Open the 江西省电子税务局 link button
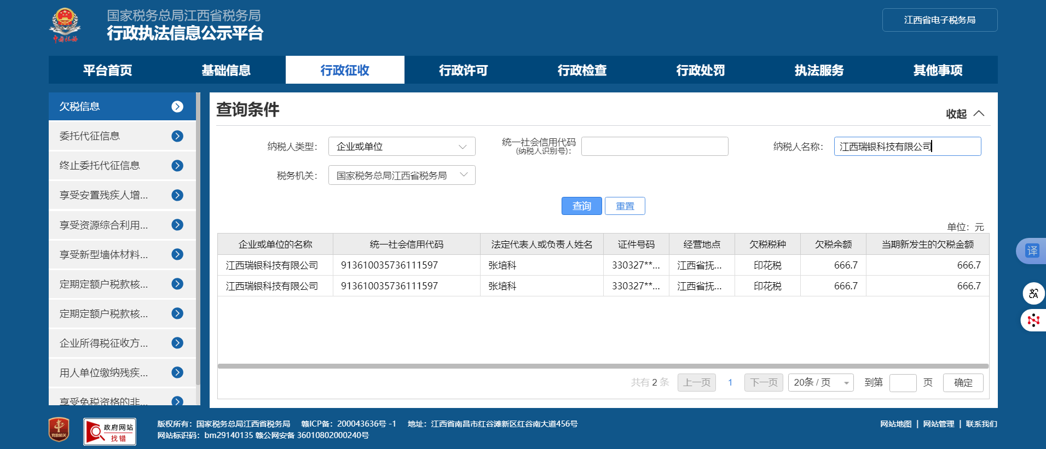The width and height of the screenshot is (1046, 449). click(x=939, y=20)
